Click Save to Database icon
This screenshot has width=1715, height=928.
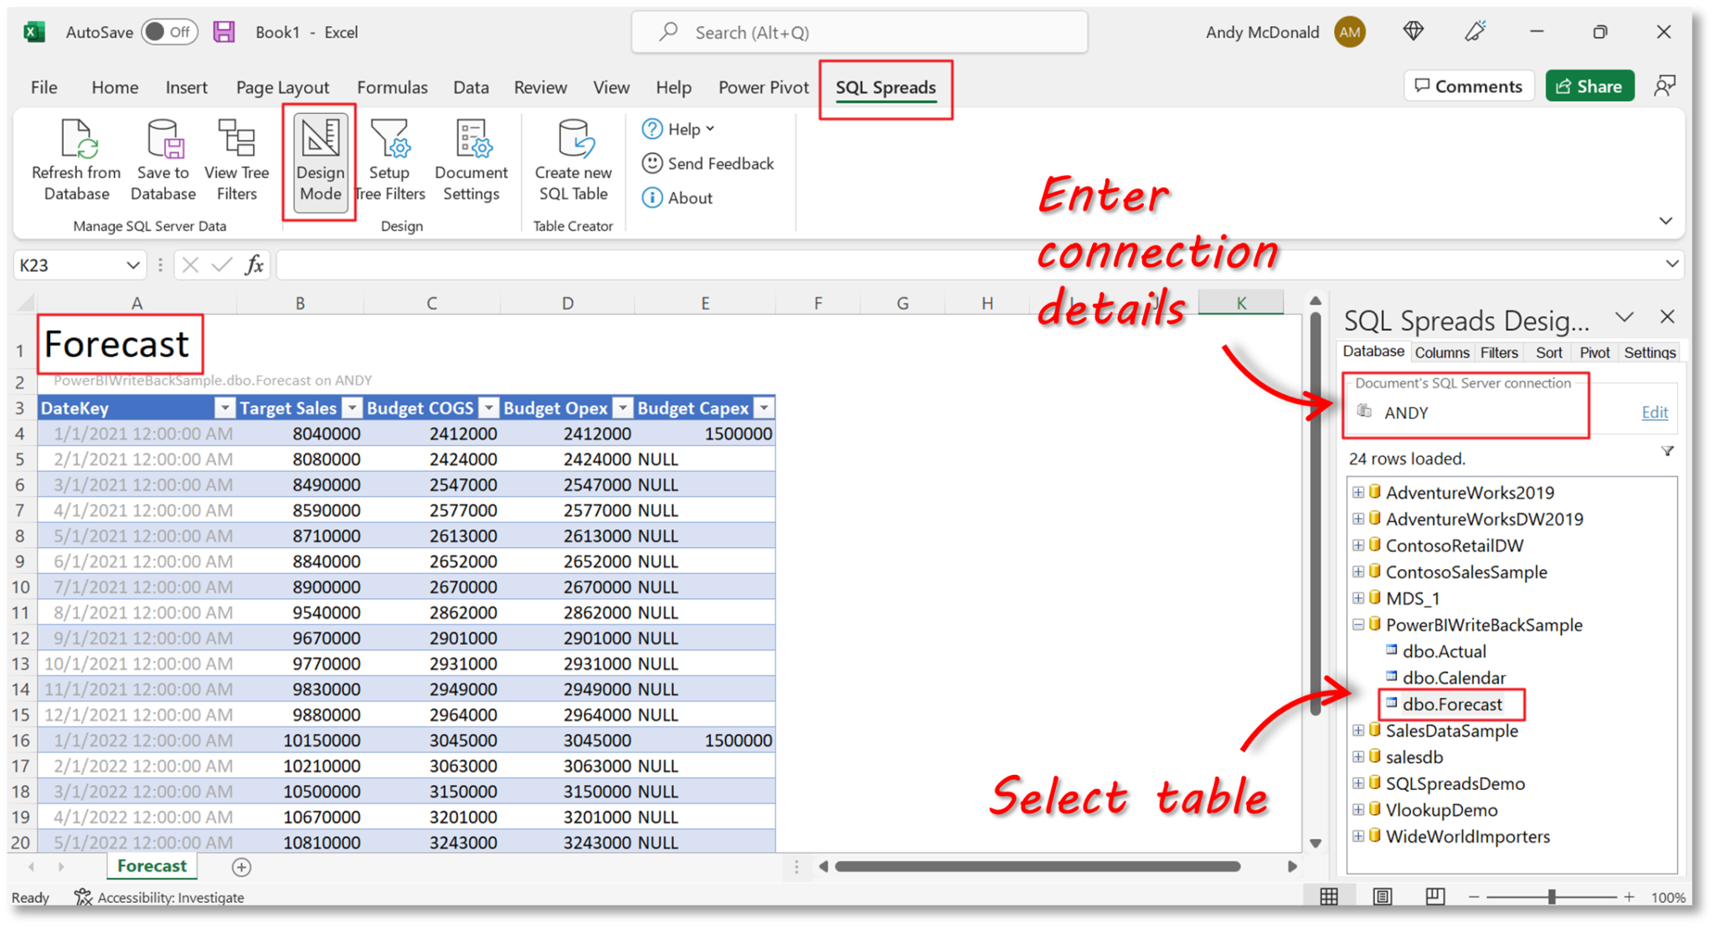click(163, 139)
